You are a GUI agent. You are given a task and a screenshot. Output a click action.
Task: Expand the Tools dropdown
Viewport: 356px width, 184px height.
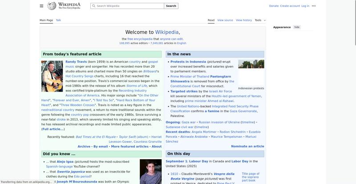(260, 20)
